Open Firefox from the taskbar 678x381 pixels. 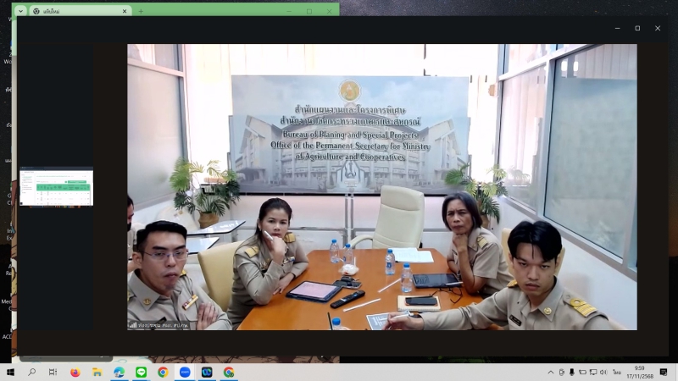(x=75, y=372)
